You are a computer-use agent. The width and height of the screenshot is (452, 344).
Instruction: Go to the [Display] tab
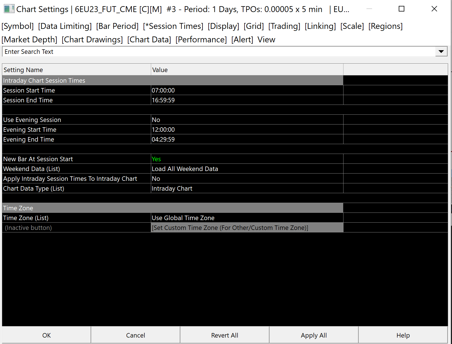click(x=223, y=26)
